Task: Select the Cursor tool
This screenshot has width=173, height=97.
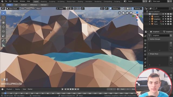Action: tap(4, 18)
